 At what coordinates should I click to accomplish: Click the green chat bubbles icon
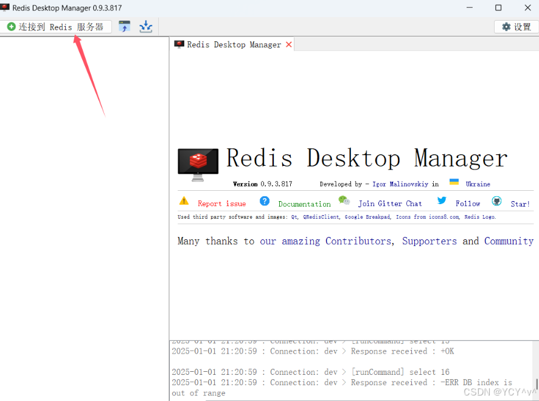tap(344, 200)
